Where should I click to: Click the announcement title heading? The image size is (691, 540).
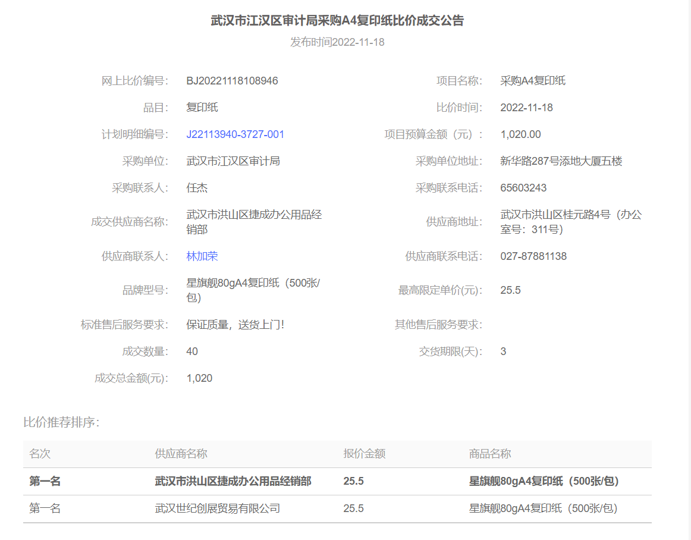(337, 21)
